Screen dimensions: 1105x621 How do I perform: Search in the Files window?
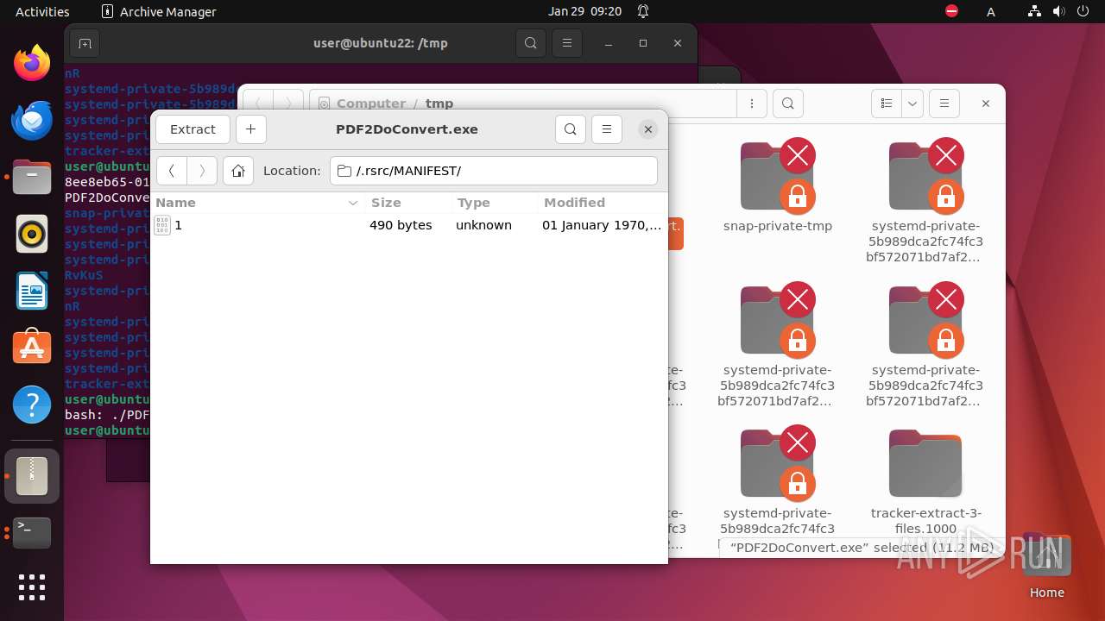787,103
